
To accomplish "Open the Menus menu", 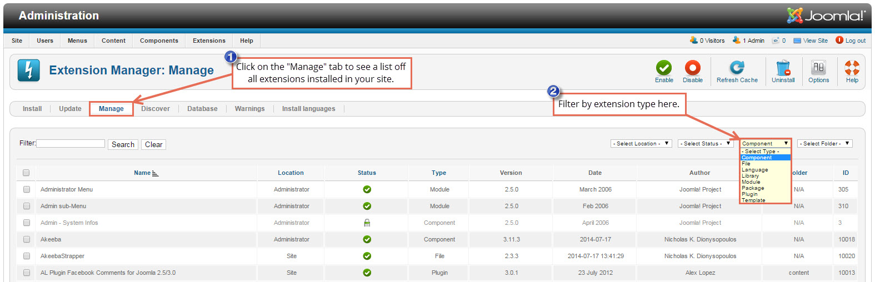I will pos(77,41).
